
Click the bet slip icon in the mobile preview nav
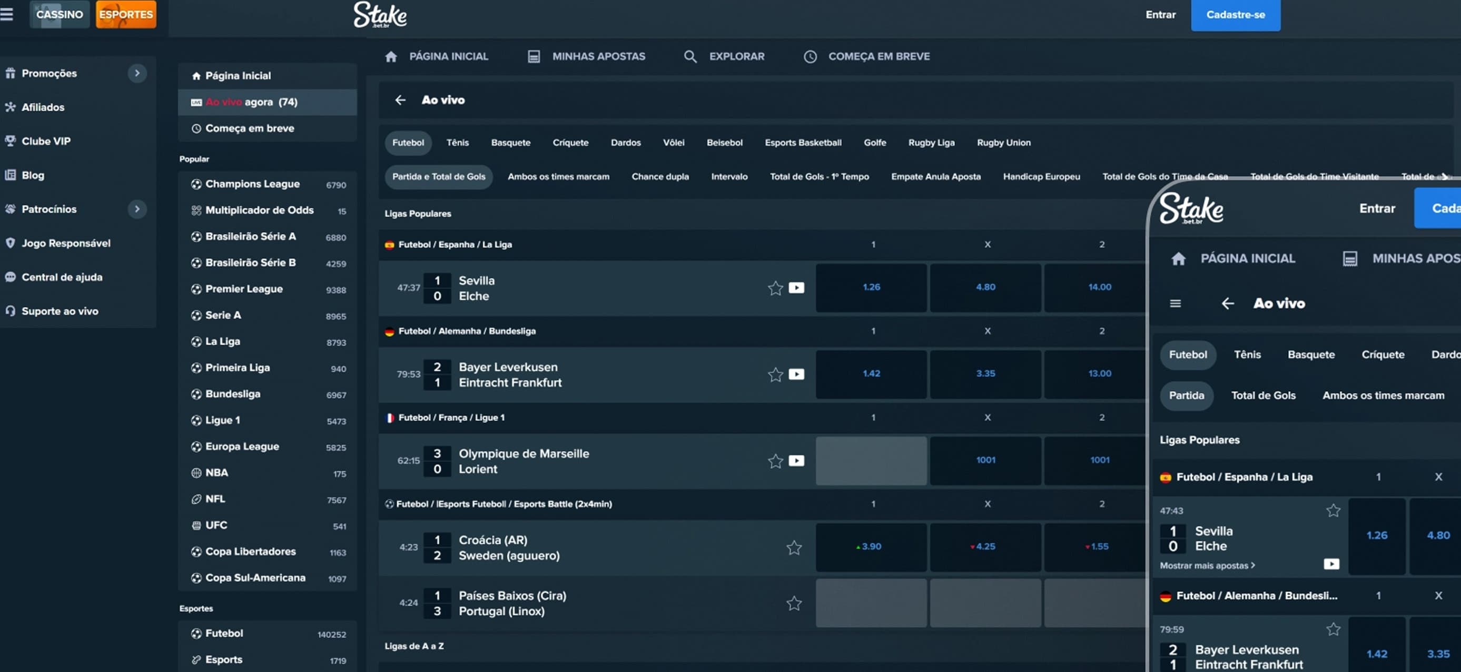click(1350, 259)
